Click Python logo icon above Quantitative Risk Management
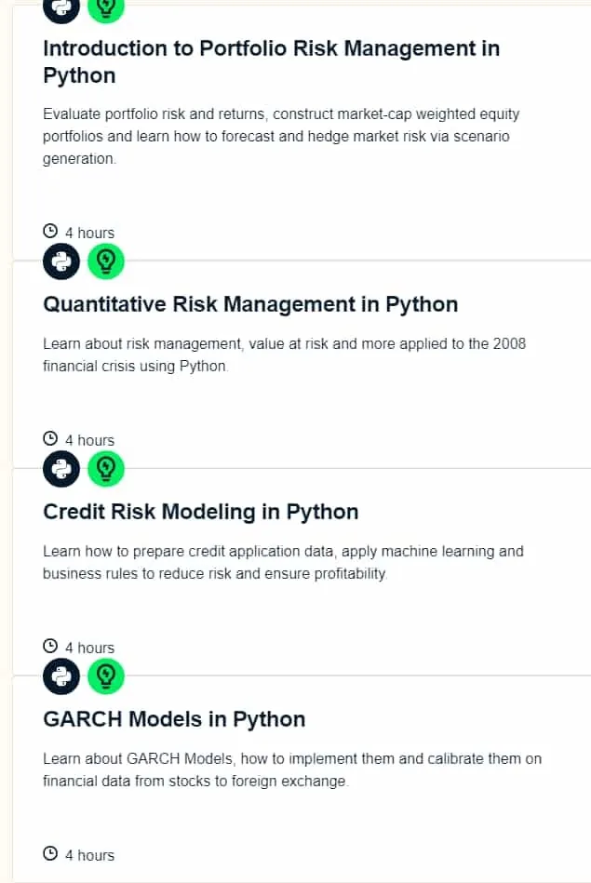 [61, 261]
